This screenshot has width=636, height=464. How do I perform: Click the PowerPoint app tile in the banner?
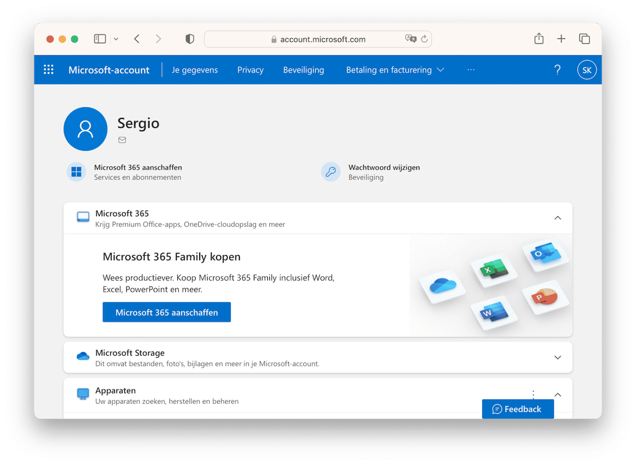click(x=546, y=297)
